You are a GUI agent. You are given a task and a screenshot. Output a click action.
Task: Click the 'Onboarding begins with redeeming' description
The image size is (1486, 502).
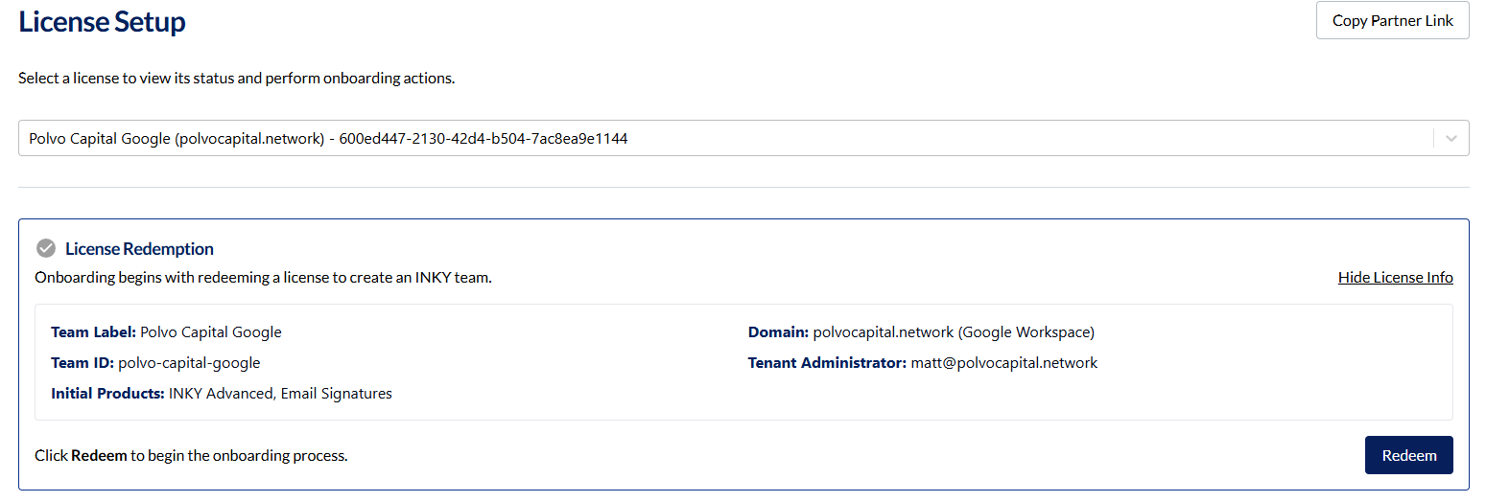(x=263, y=278)
